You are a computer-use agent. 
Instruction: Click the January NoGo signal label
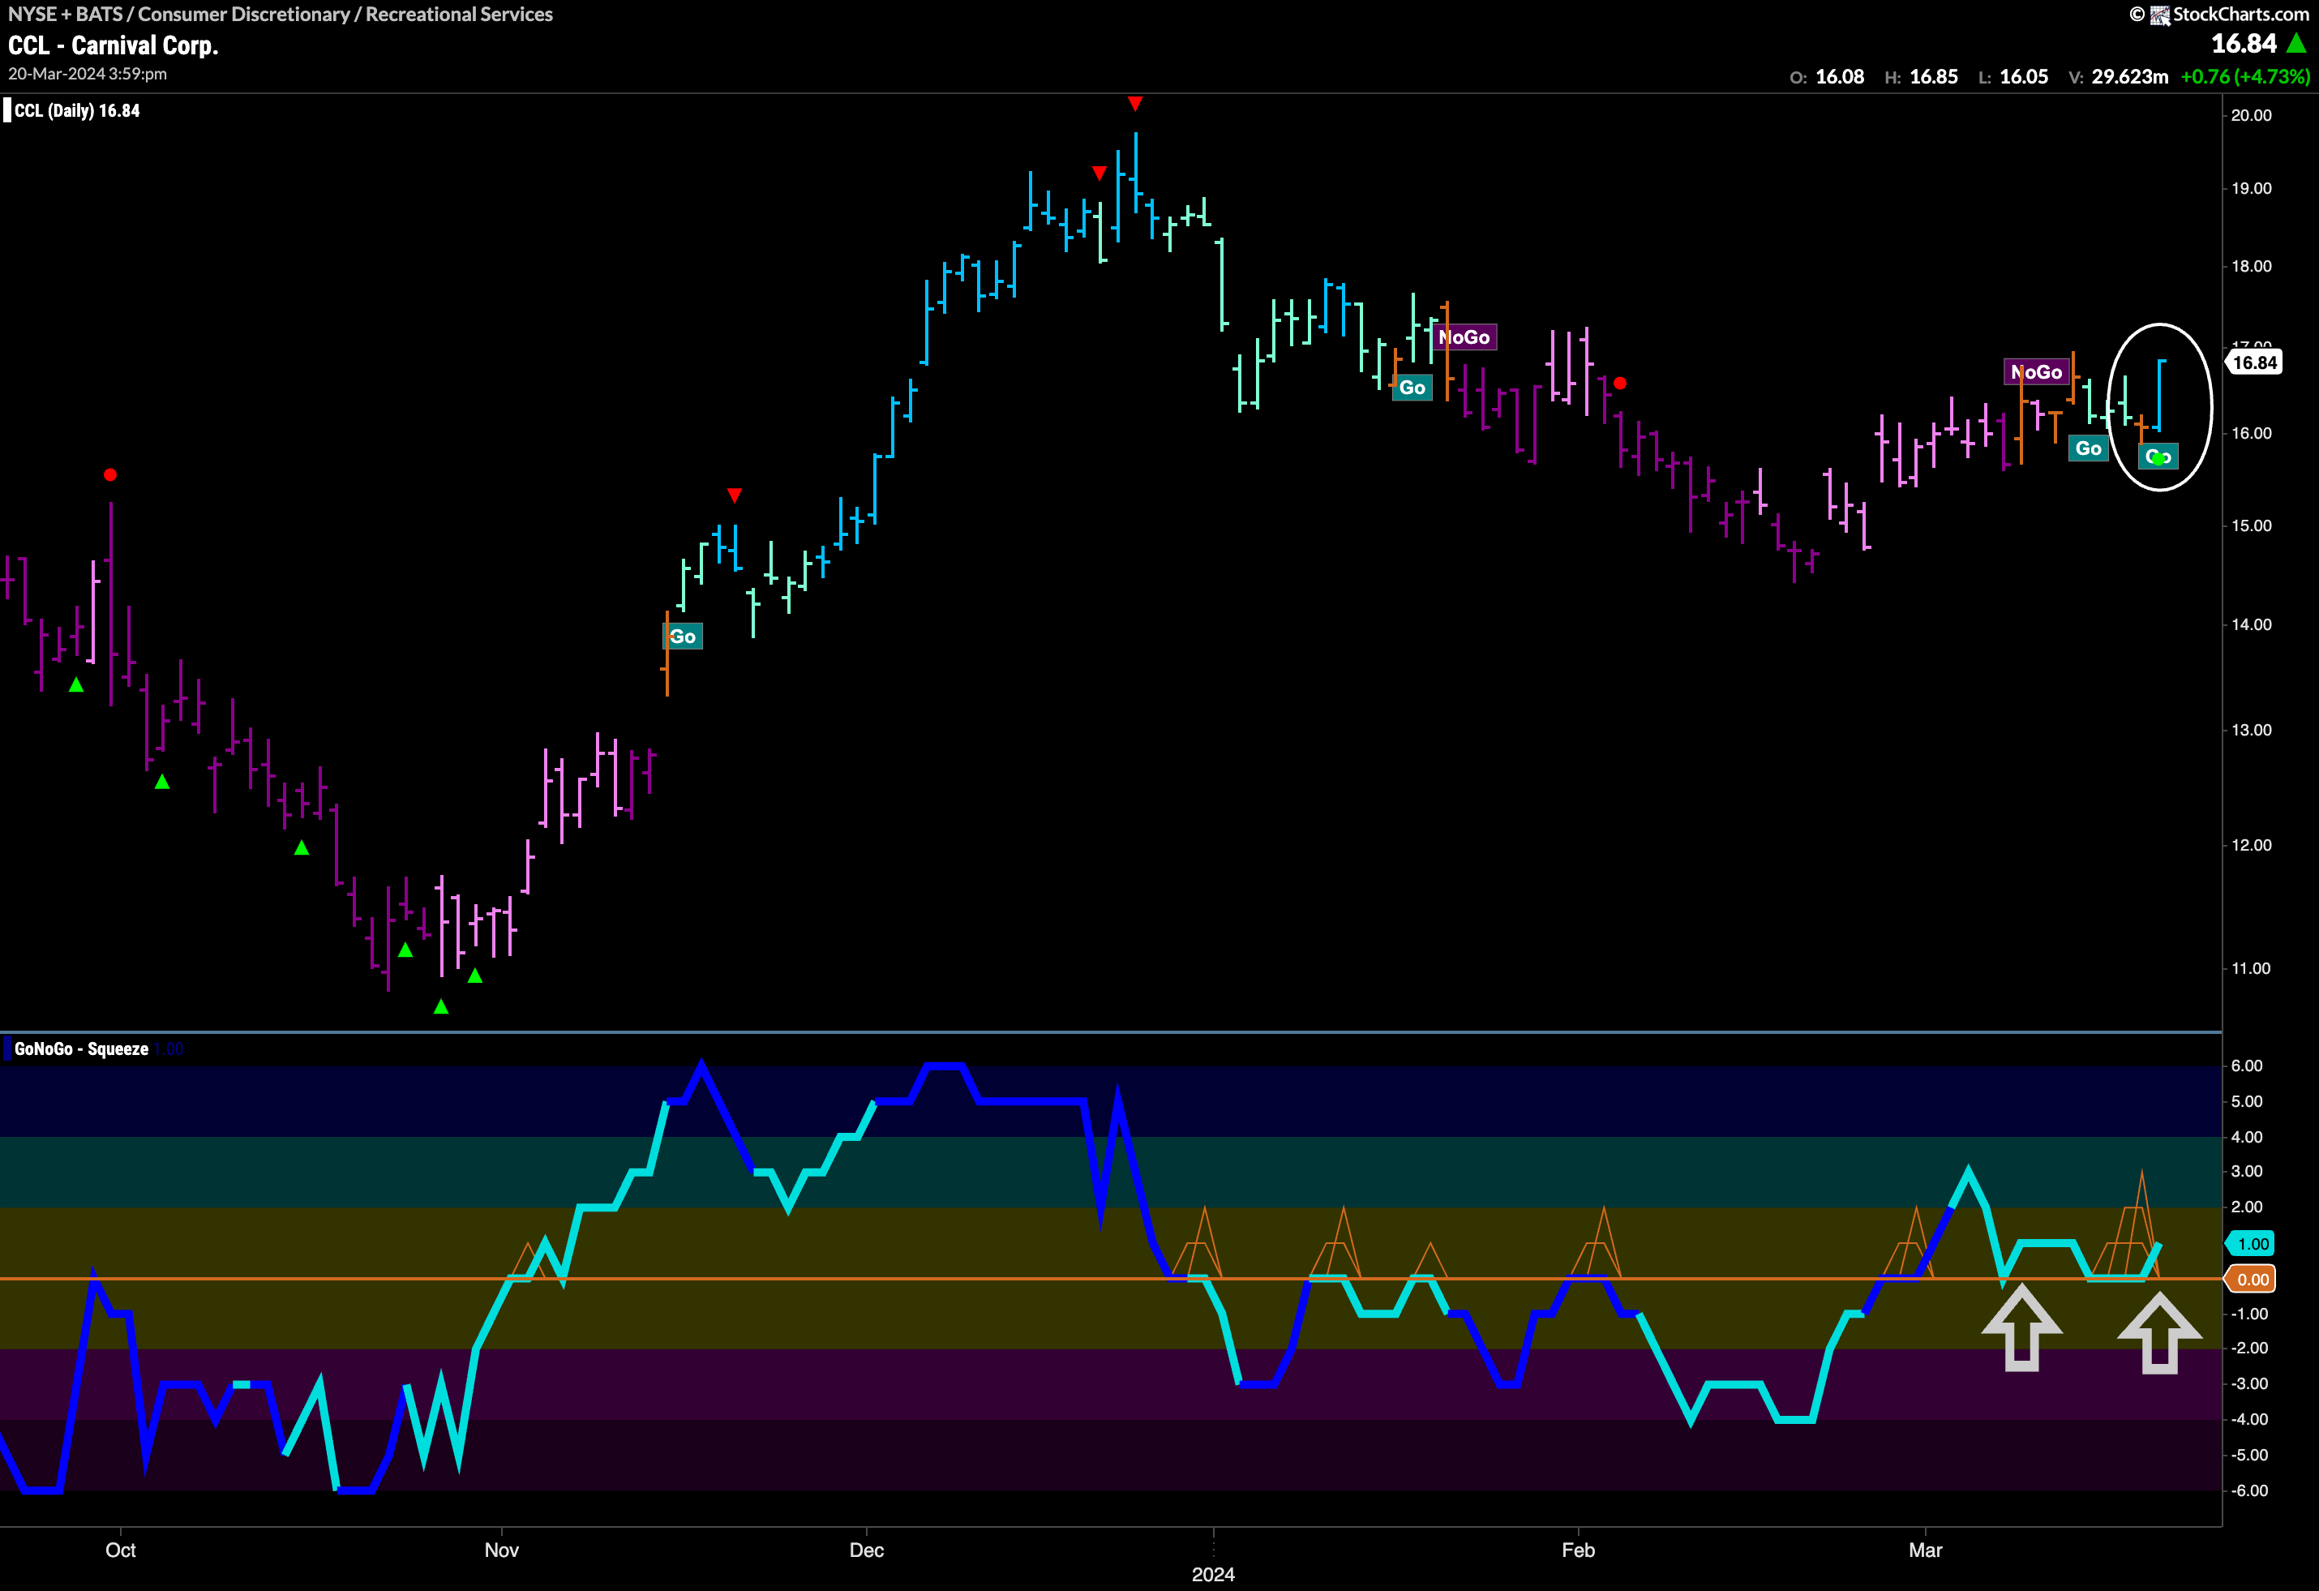1465,337
